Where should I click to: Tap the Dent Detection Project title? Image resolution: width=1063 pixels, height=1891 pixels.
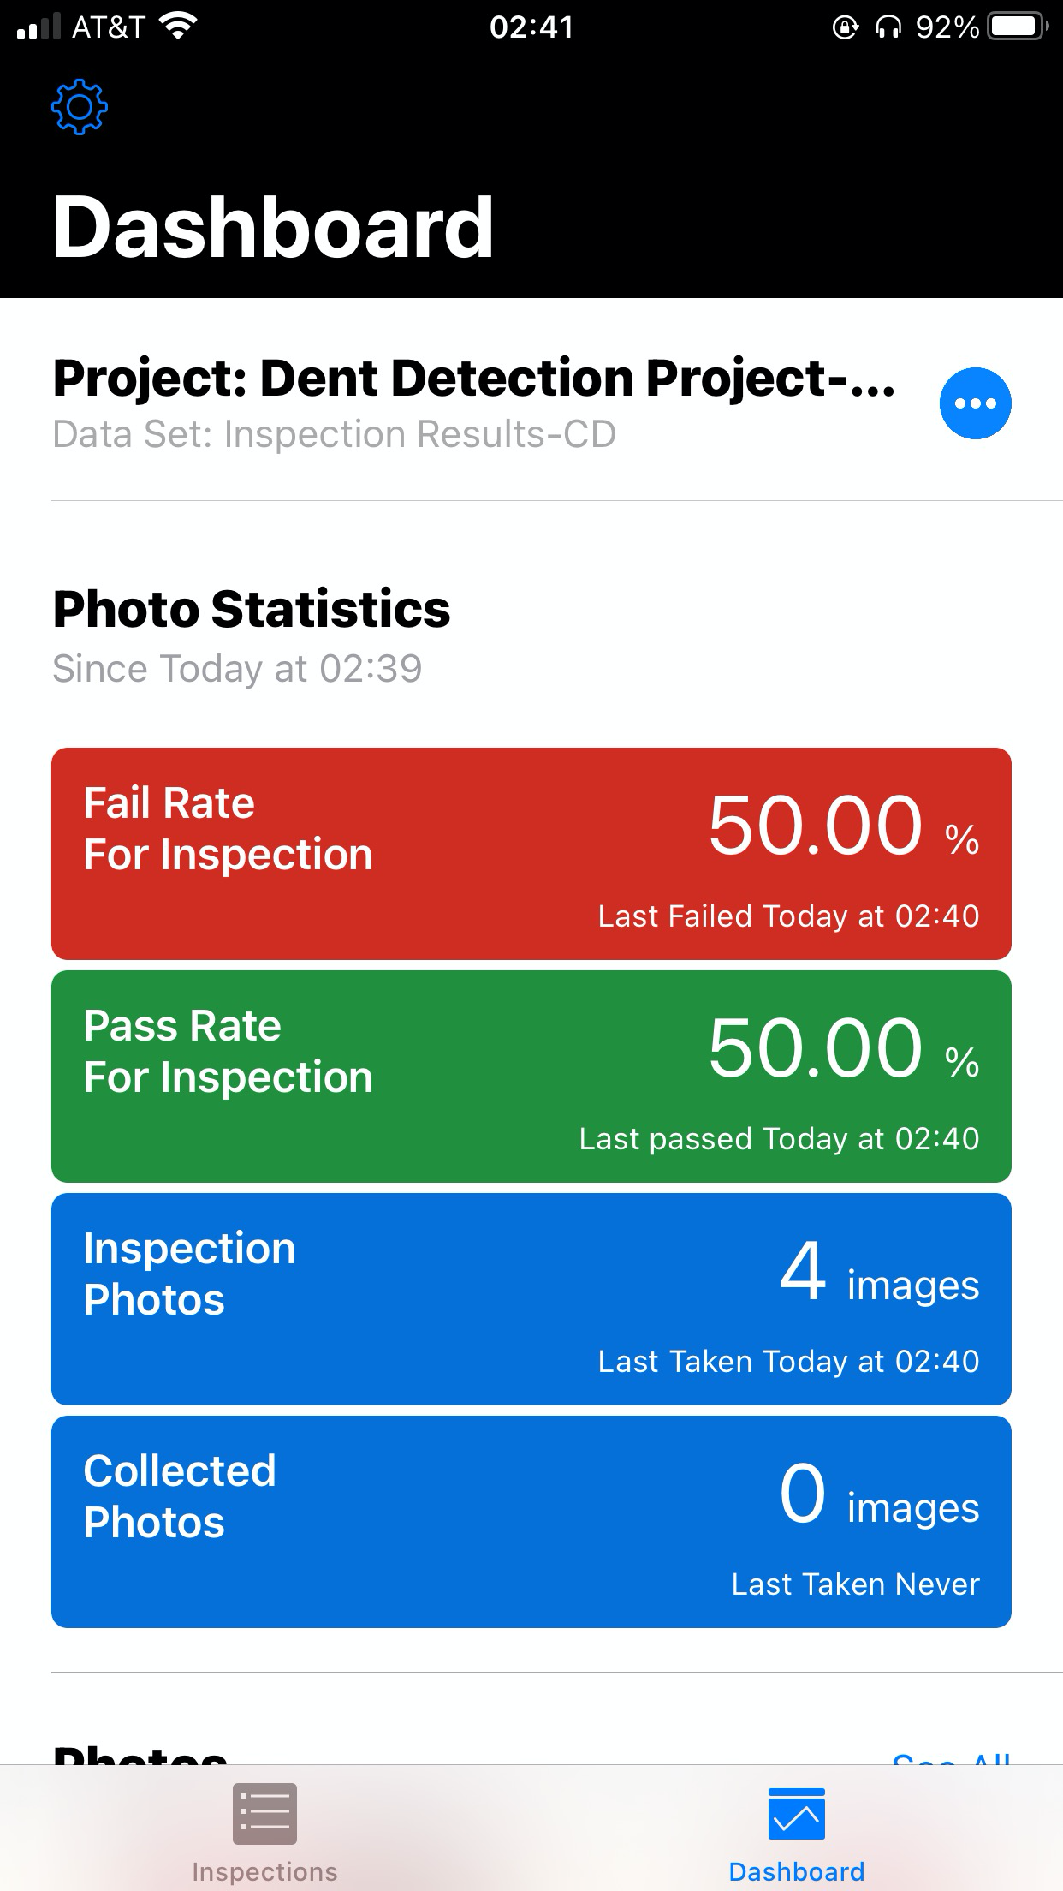pyautogui.click(x=474, y=379)
